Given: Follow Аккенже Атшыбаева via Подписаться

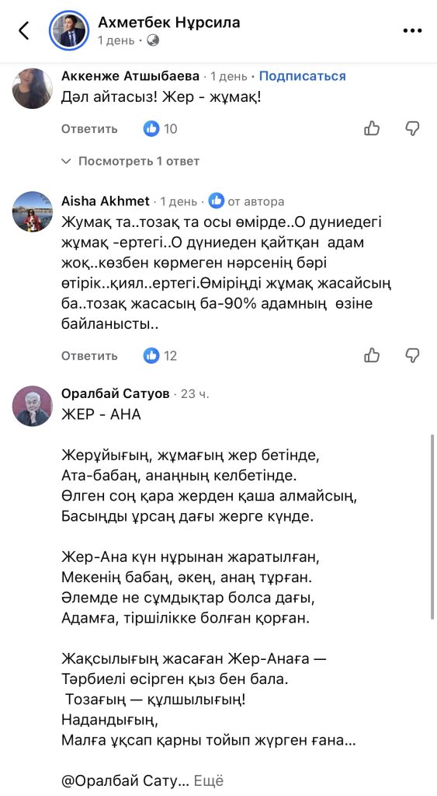Looking at the screenshot, I should 303,76.
